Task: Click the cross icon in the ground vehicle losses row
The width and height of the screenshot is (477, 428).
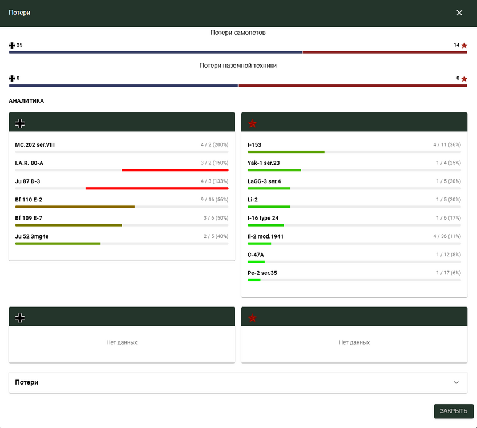Action: pos(12,78)
